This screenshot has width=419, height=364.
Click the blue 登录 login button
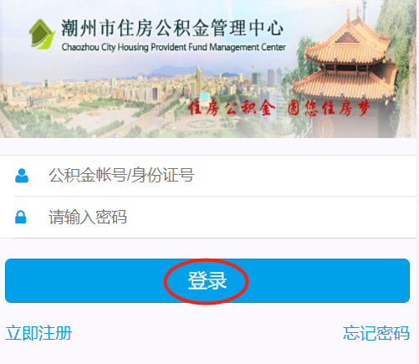coord(207,280)
